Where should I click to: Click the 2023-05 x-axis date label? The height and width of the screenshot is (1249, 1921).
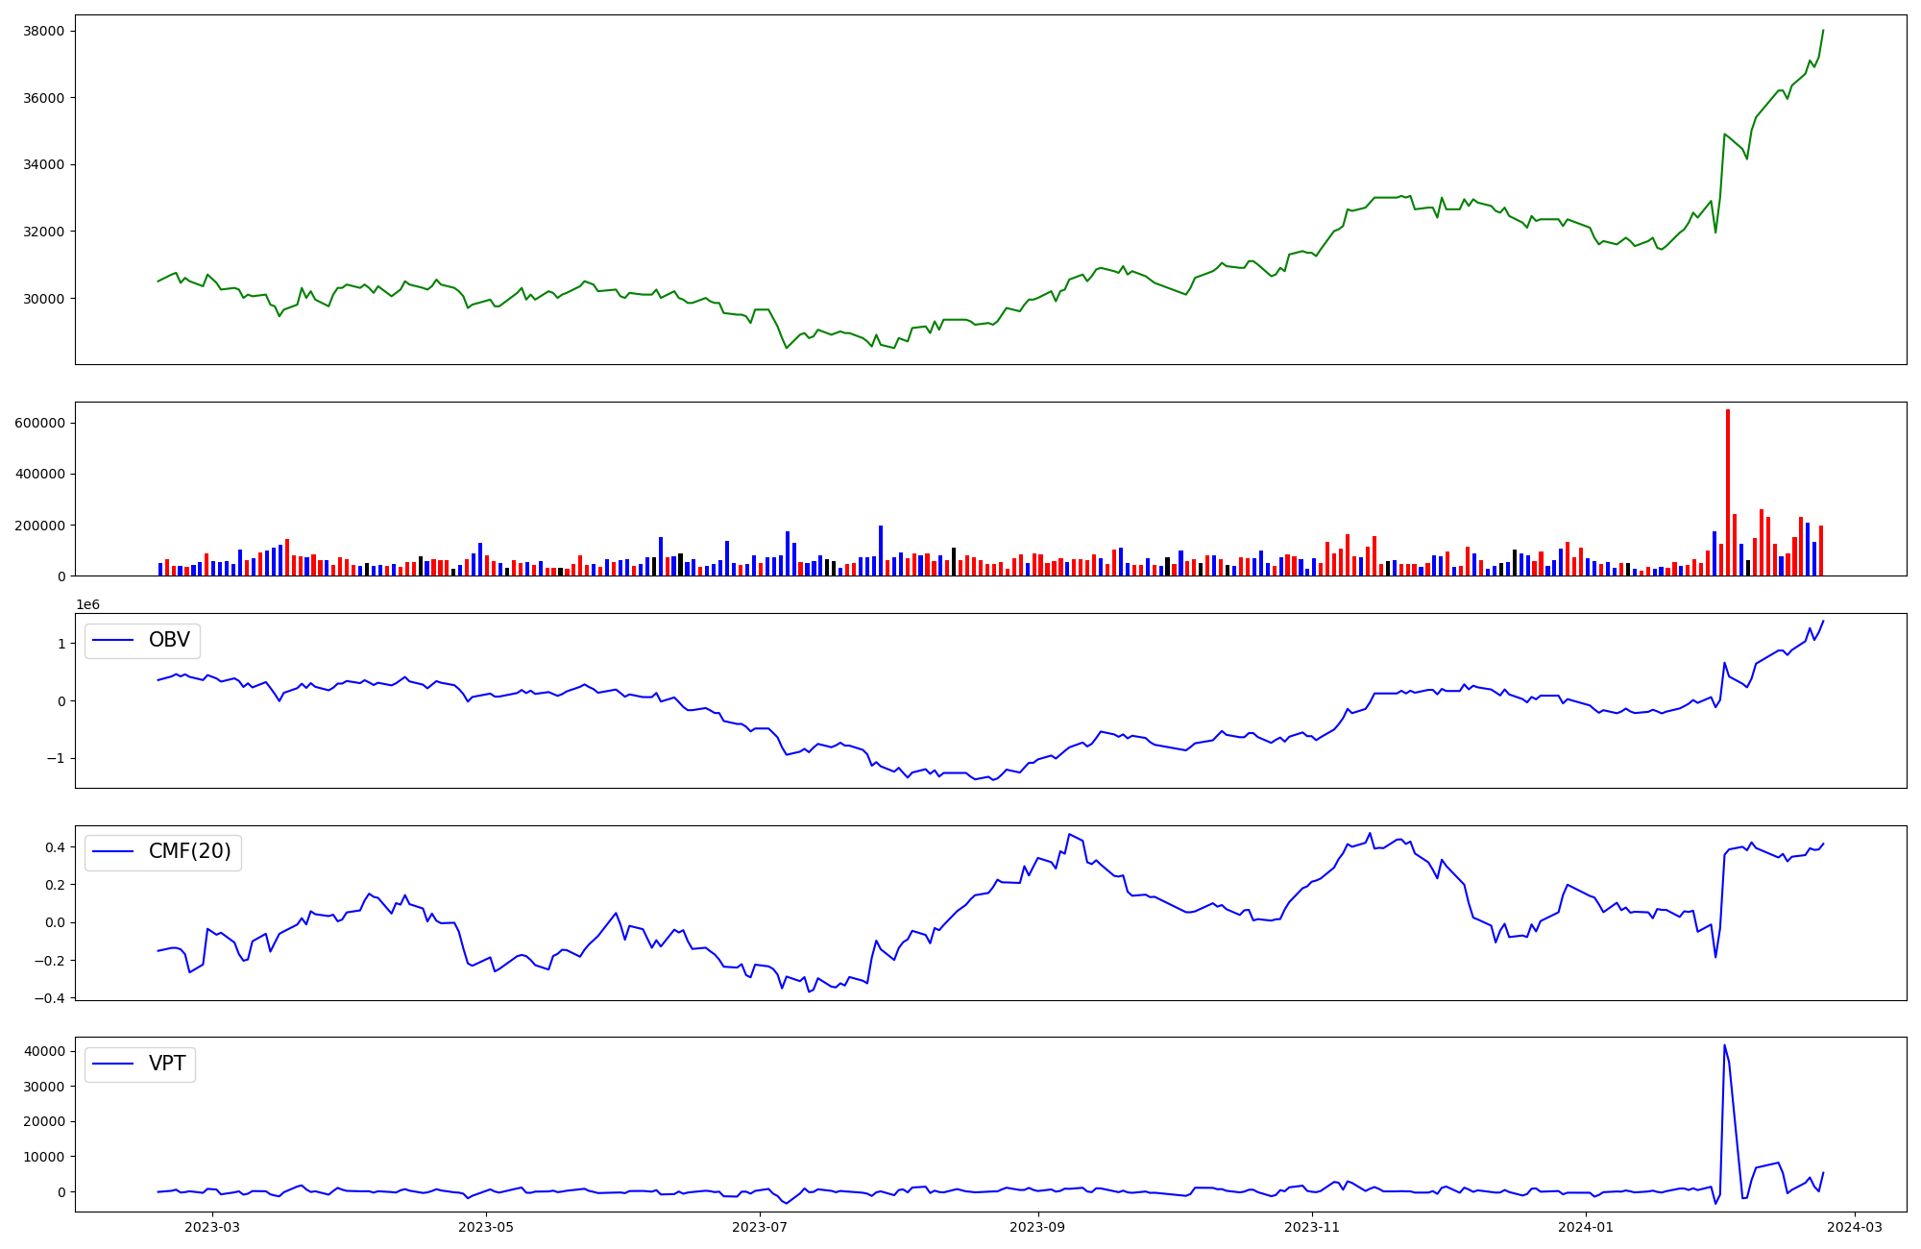486,1227
